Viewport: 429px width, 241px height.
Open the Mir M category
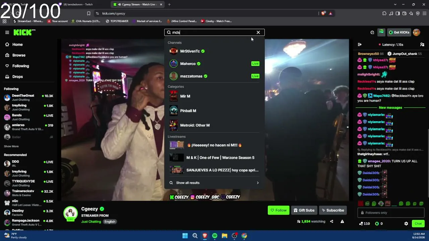(214, 96)
